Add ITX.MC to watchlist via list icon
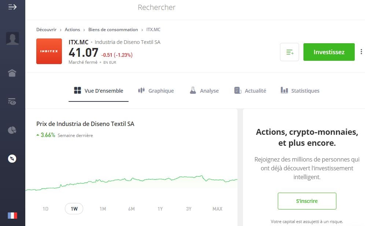 tap(289, 52)
